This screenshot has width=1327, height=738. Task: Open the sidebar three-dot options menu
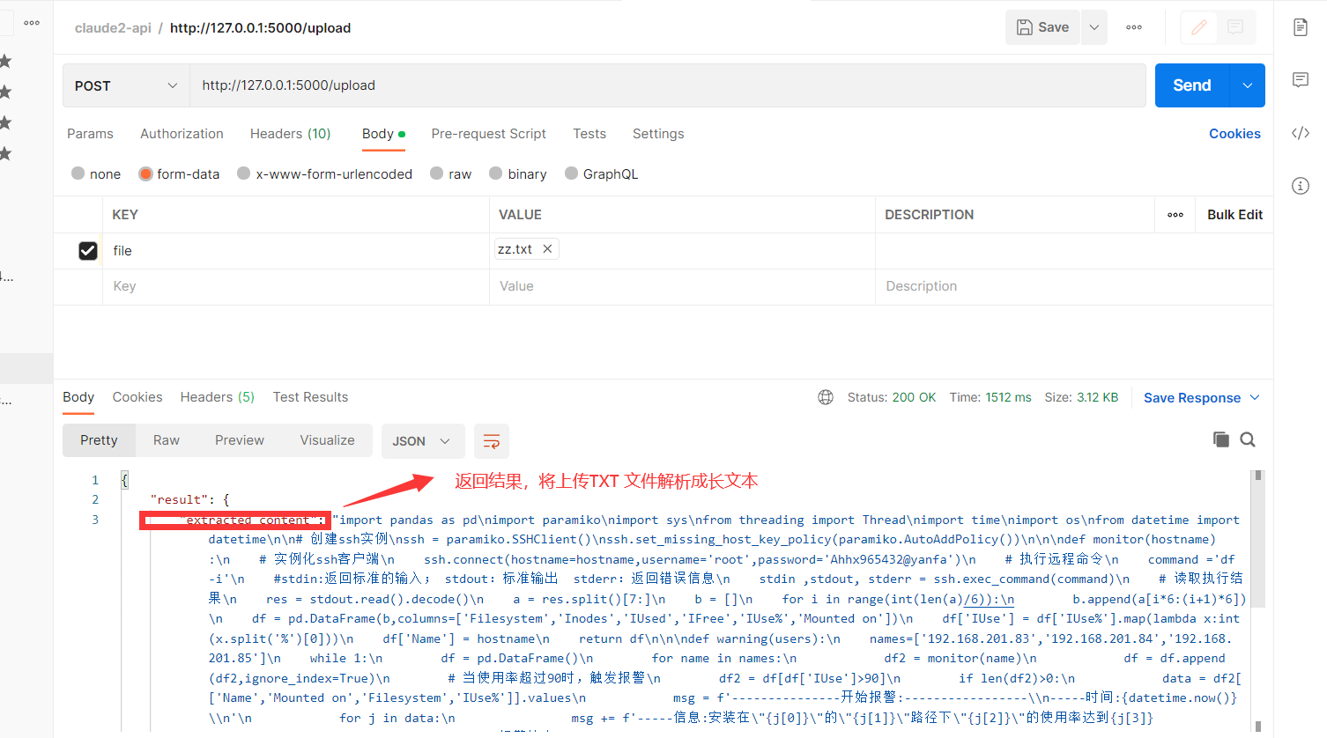[x=32, y=23]
